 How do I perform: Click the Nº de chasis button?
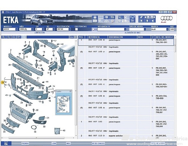[98, 143]
